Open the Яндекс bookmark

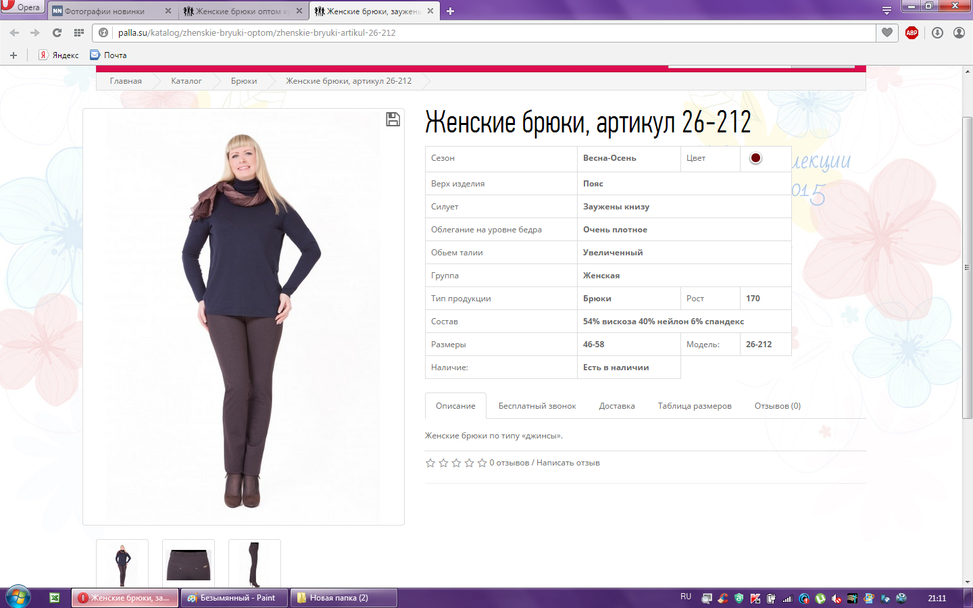pos(58,55)
